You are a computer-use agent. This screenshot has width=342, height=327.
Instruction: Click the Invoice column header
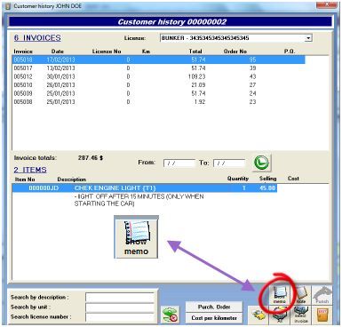pyautogui.click(x=23, y=52)
